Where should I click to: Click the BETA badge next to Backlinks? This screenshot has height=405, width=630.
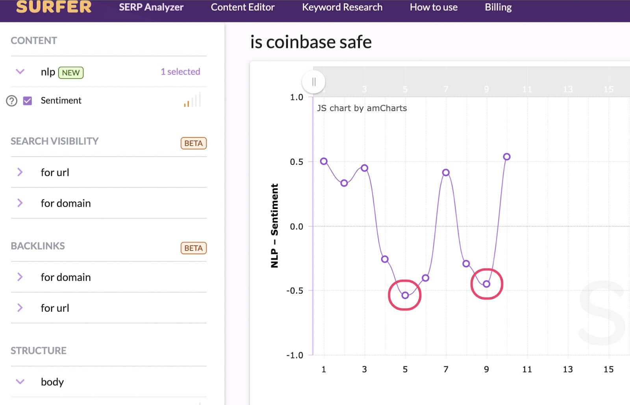[193, 248]
